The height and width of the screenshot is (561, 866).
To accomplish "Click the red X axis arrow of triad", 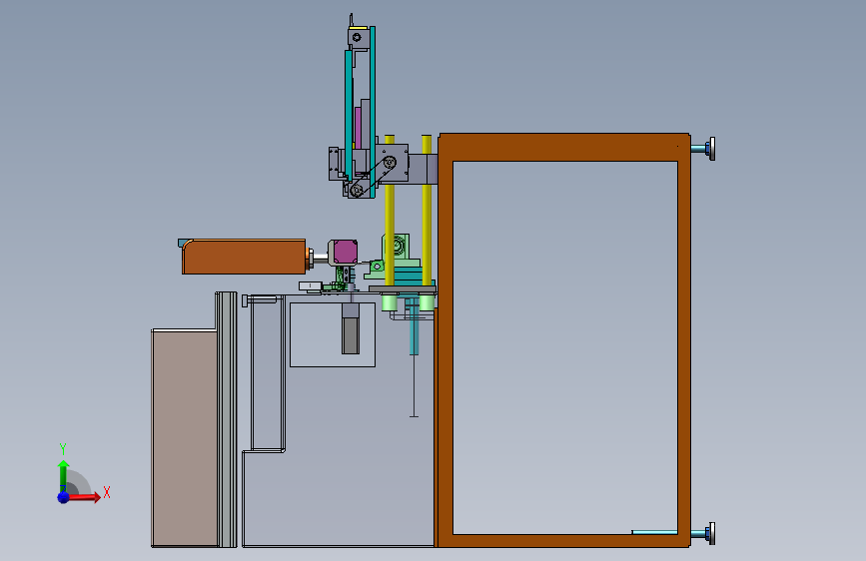I will click(x=85, y=497).
